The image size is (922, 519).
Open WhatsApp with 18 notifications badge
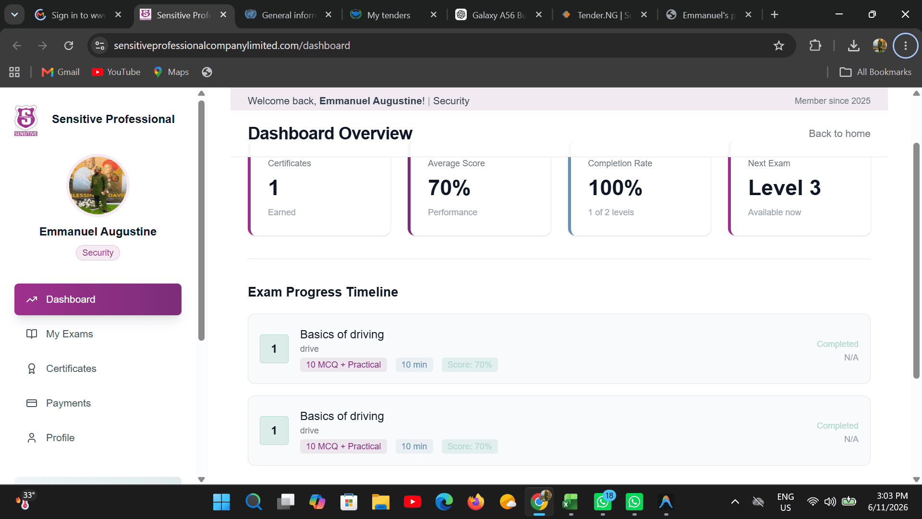[x=603, y=502]
